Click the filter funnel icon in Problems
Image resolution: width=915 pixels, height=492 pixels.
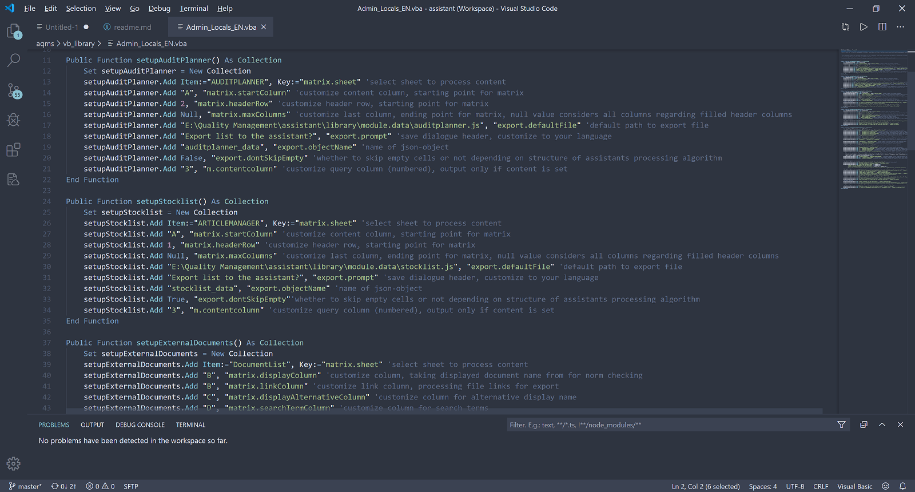click(x=841, y=424)
